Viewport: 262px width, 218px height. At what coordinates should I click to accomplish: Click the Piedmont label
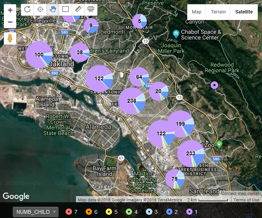[x=111, y=32]
